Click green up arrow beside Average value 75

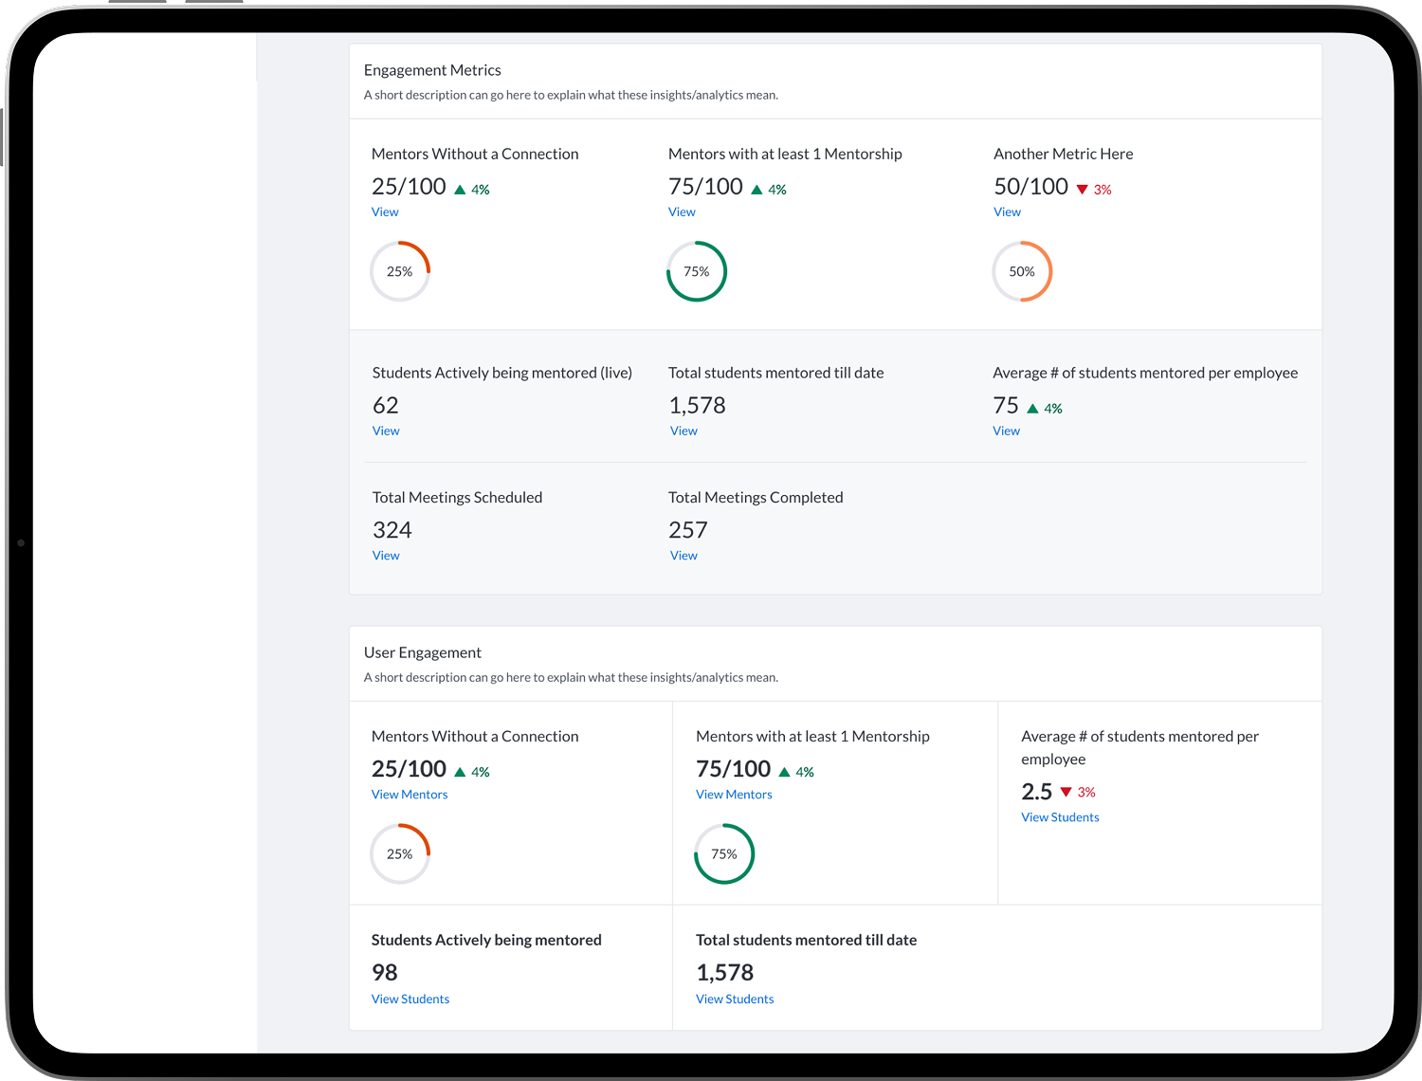[1032, 409]
